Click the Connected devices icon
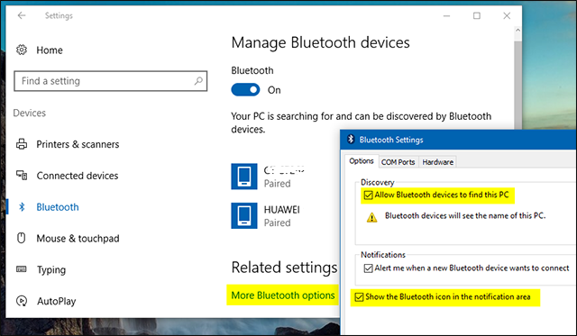This screenshot has height=336, width=577. point(22,176)
